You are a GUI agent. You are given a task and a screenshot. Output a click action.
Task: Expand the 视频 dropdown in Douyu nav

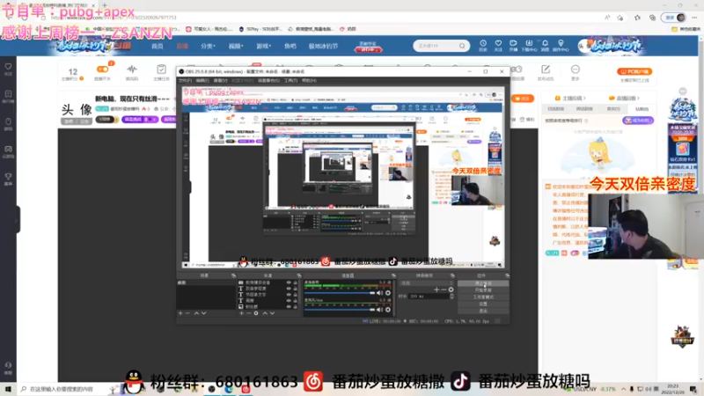(x=236, y=46)
